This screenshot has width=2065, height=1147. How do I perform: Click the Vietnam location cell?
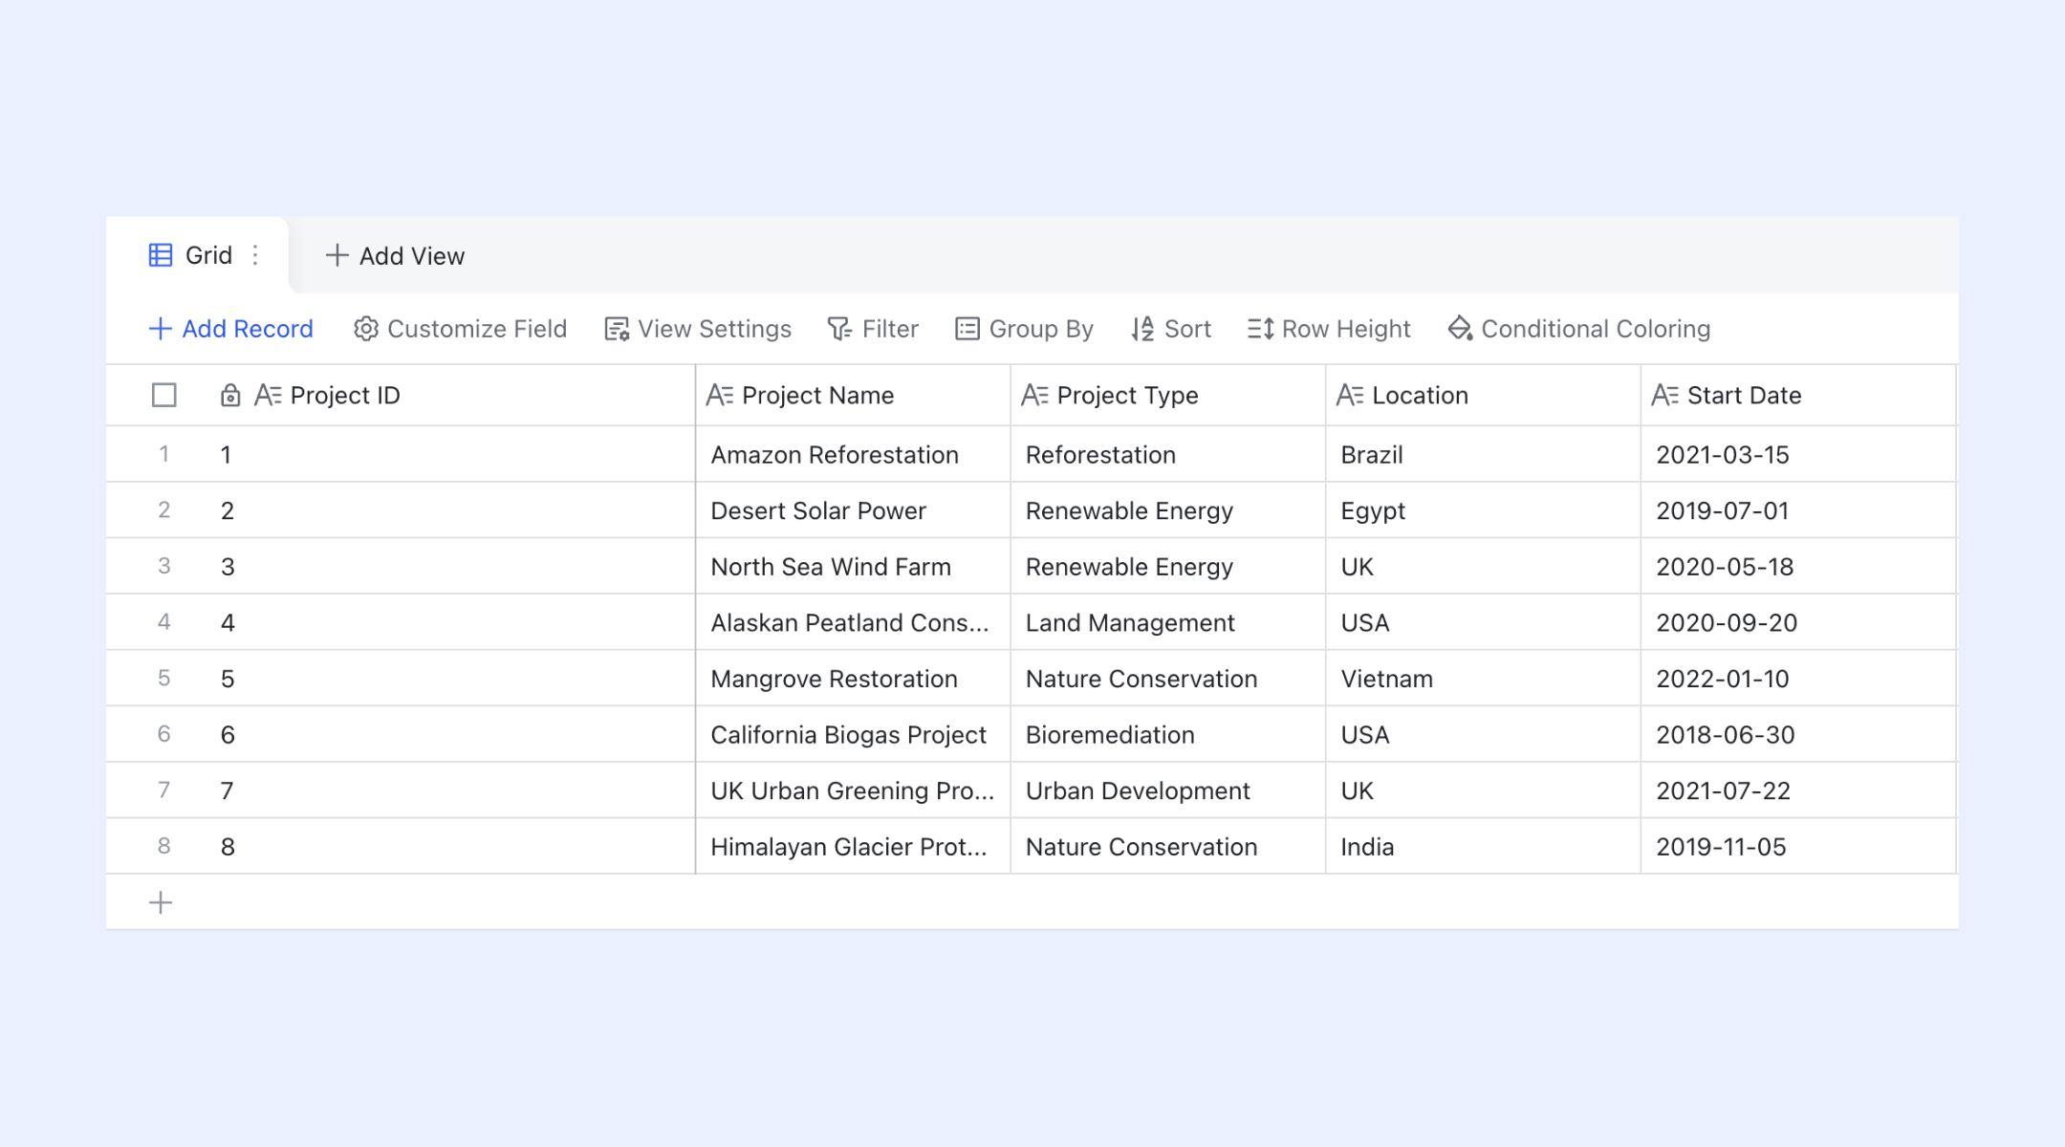pyautogui.click(x=1483, y=679)
